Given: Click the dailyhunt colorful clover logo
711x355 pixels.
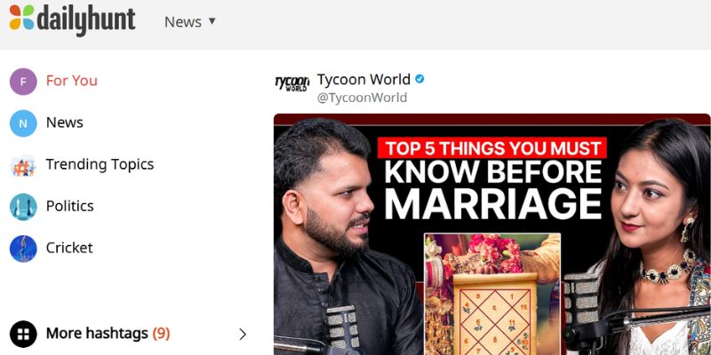Looking at the screenshot, I should click(21, 18).
